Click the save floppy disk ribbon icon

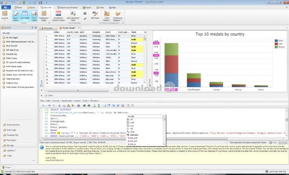coord(85,14)
